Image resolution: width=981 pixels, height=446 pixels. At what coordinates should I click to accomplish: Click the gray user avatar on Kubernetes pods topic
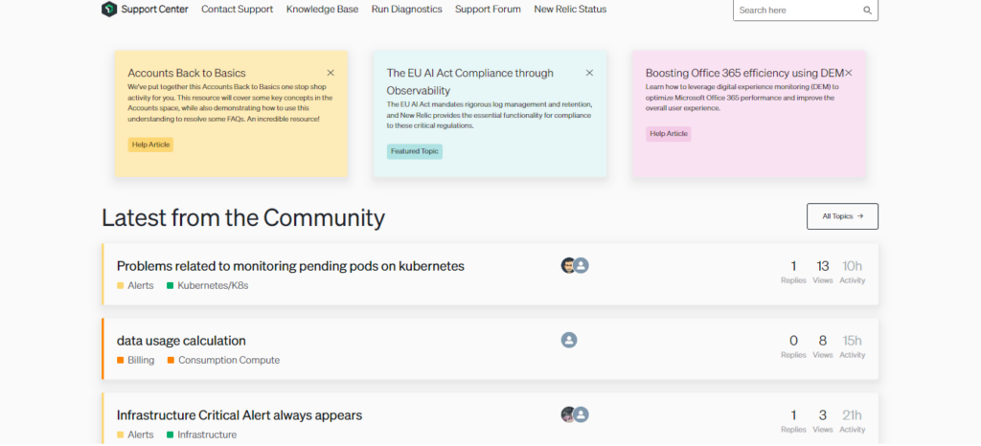[582, 265]
